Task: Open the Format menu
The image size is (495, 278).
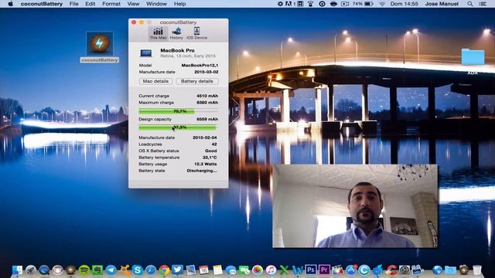Action: 111,4
